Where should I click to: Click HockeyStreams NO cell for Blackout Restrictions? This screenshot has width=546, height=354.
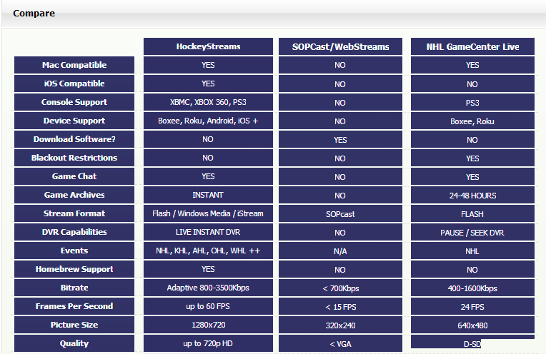(x=208, y=158)
